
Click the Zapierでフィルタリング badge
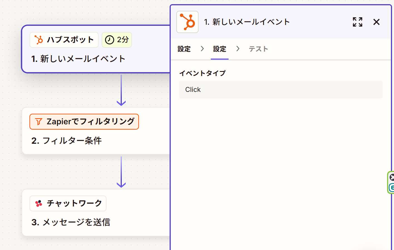(x=84, y=122)
